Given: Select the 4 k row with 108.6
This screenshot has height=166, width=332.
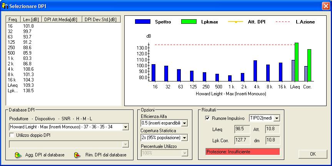Looking at the screenshot, I should (x=63, y=69).
